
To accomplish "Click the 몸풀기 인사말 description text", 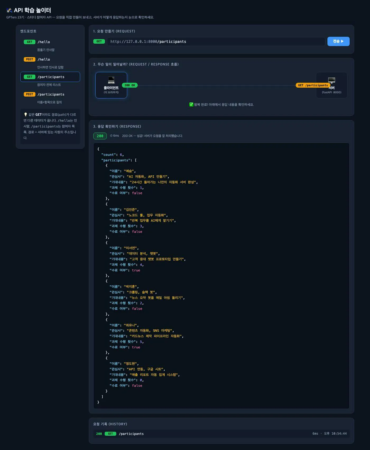I will pyautogui.click(x=46, y=50).
